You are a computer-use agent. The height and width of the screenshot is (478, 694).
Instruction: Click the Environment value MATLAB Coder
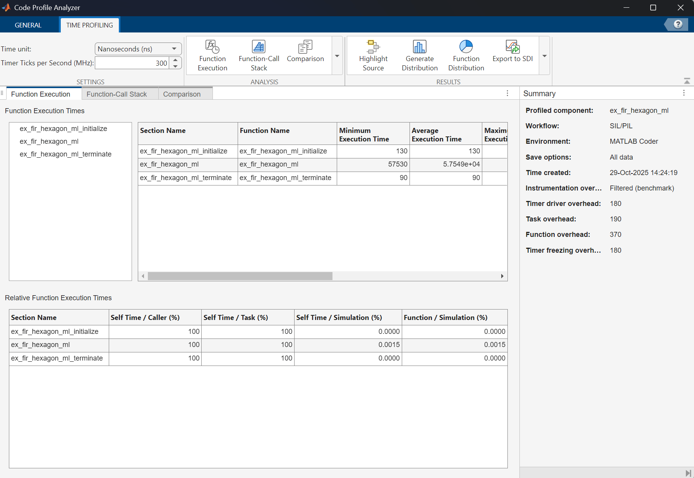point(634,141)
